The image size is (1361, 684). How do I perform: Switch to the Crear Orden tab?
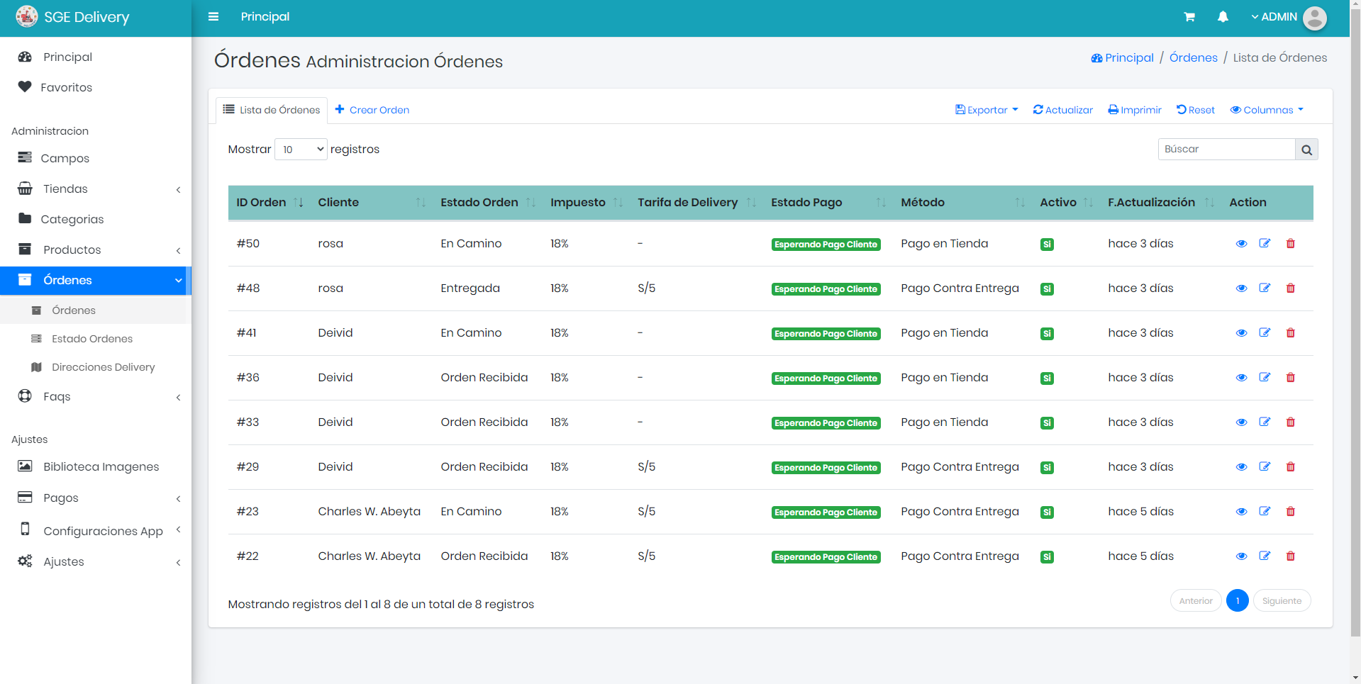[x=372, y=110]
